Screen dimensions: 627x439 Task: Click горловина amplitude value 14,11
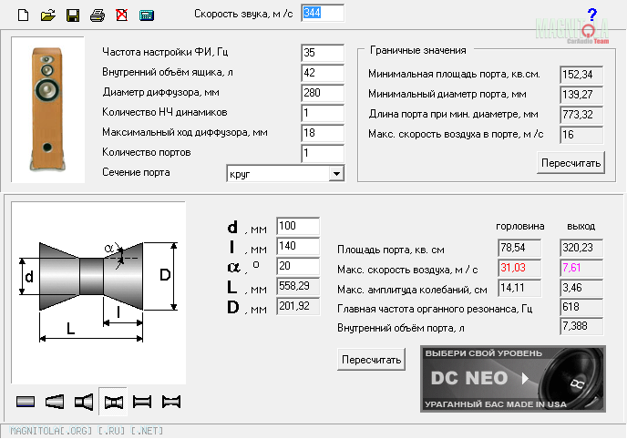click(519, 288)
